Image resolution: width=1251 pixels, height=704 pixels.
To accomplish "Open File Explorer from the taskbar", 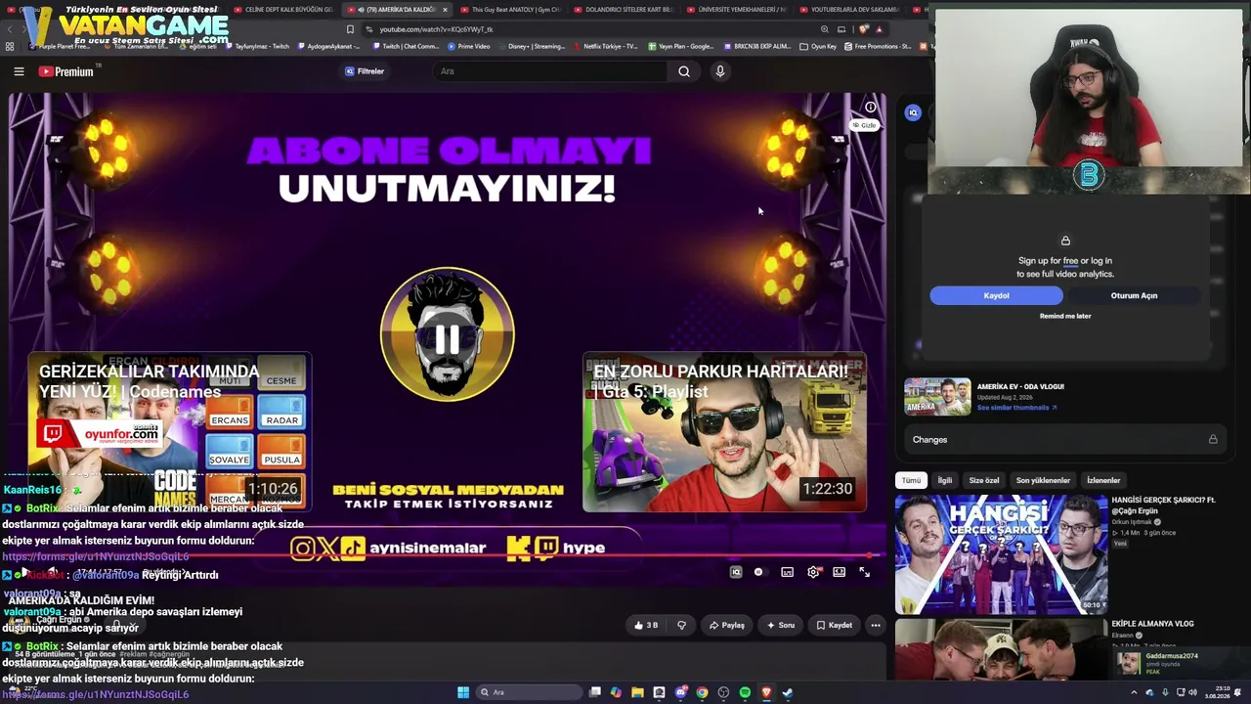I will point(637,692).
